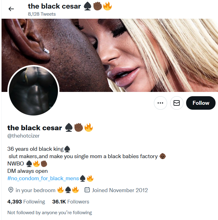
Task: Click the fire emoji in top bar name
Action: point(107,6)
